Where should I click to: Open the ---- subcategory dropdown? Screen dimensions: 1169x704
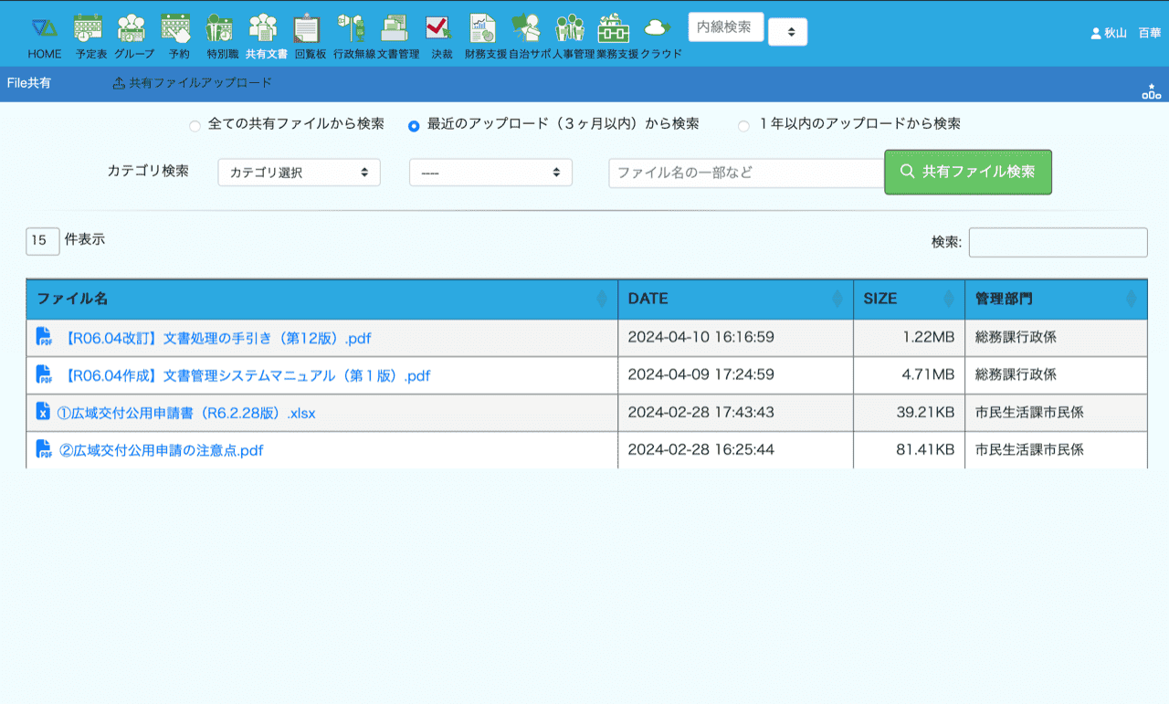tap(490, 173)
